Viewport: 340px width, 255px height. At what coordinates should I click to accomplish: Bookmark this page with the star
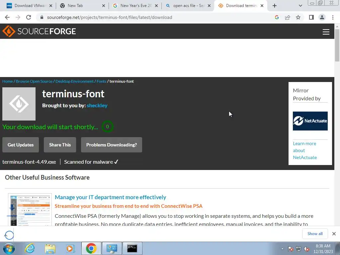pos(298,17)
